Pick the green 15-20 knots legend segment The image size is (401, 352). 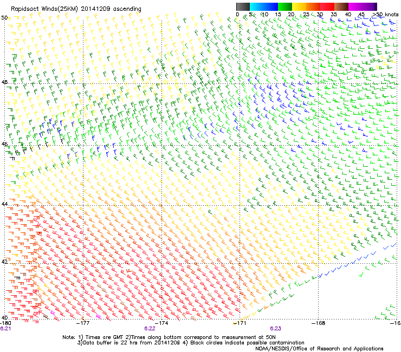click(x=285, y=6)
